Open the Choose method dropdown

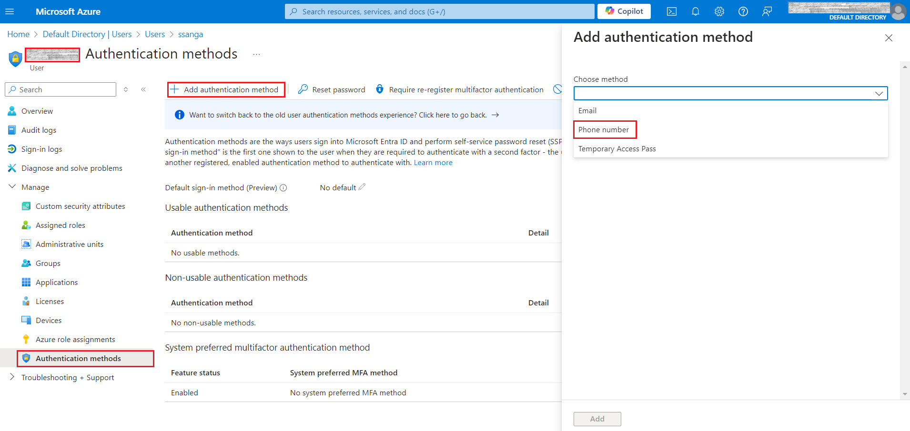click(731, 93)
